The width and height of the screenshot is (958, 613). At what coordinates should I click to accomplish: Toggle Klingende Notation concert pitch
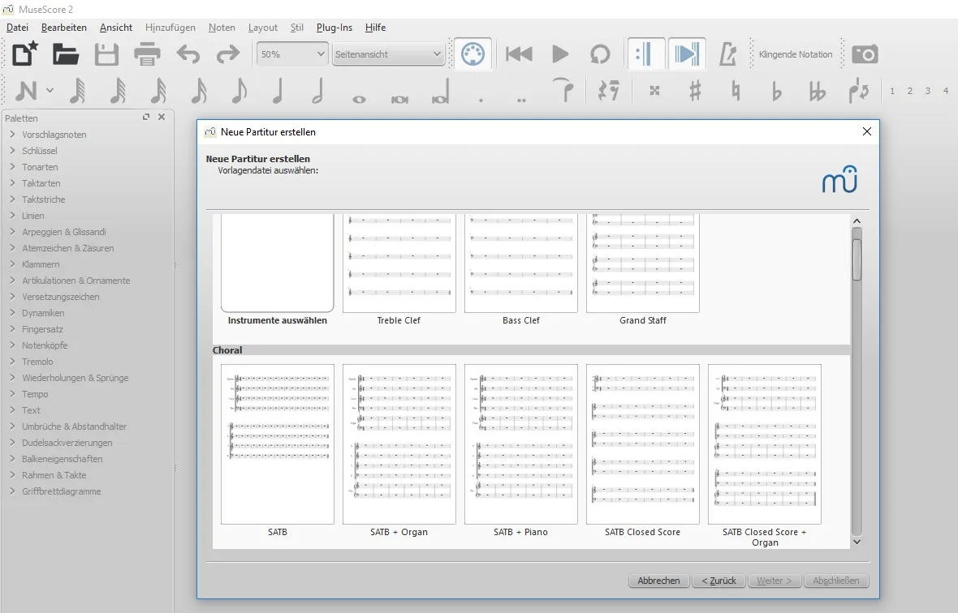click(x=796, y=54)
